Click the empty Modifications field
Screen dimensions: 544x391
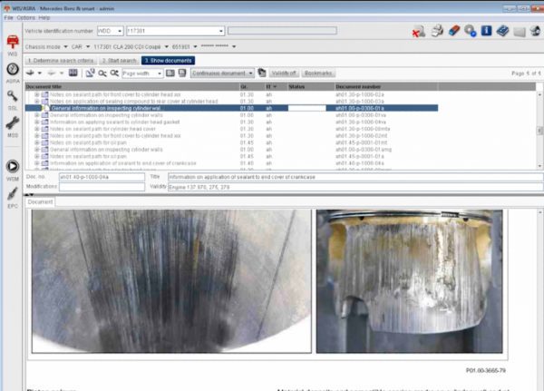pos(102,187)
